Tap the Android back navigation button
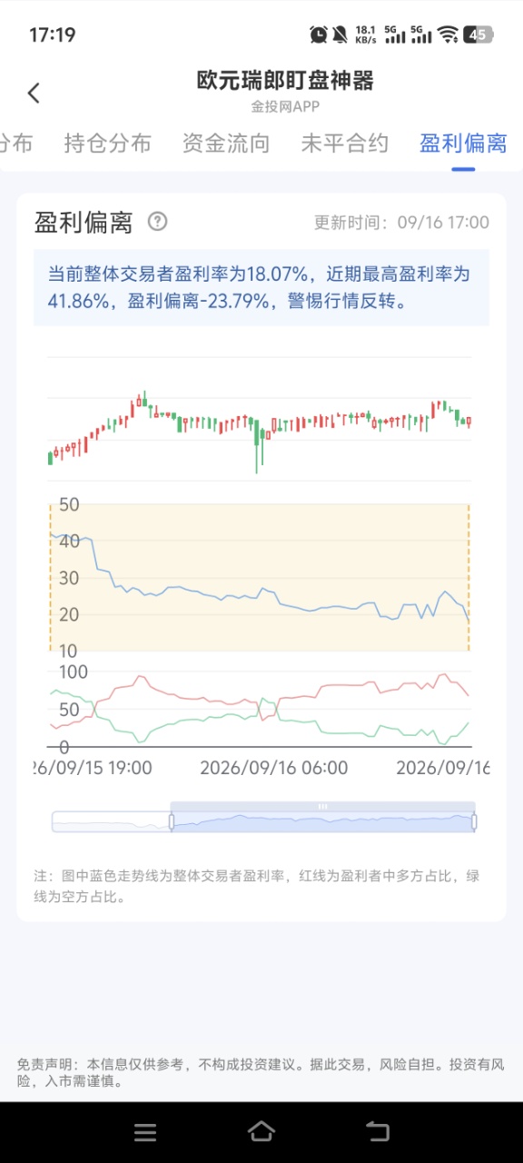Screen dimensions: 523x1163 click(x=378, y=1131)
